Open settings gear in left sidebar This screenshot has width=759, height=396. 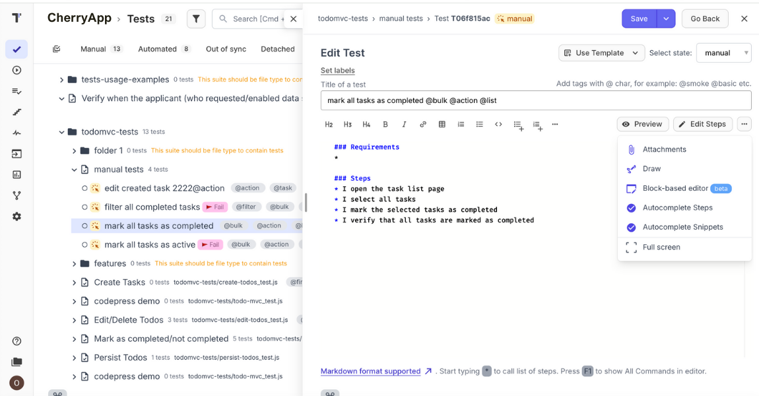(x=17, y=216)
